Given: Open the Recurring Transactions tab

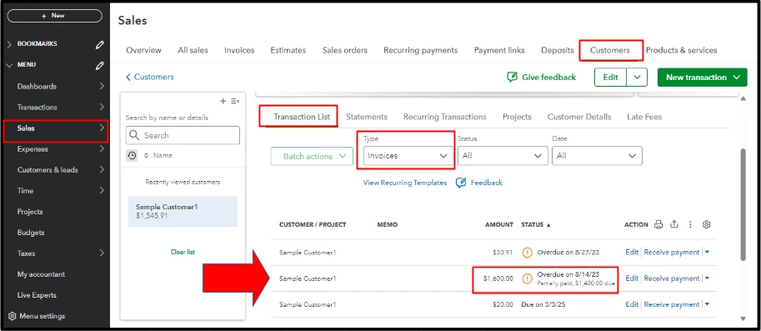Looking at the screenshot, I should pos(445,117).
